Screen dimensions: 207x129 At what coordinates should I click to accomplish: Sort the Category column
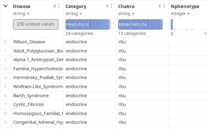pyautogui.click(x=107, y=6)
